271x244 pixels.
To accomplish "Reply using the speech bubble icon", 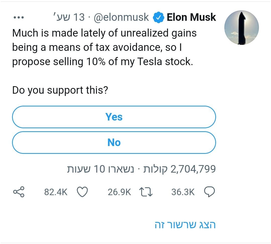I will coord(210,192).
